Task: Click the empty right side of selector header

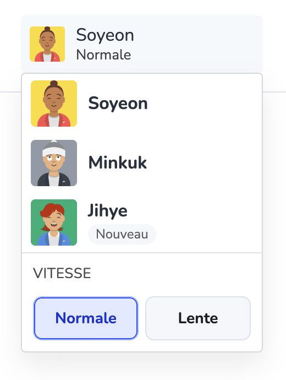Action: [x=197, y=44]
